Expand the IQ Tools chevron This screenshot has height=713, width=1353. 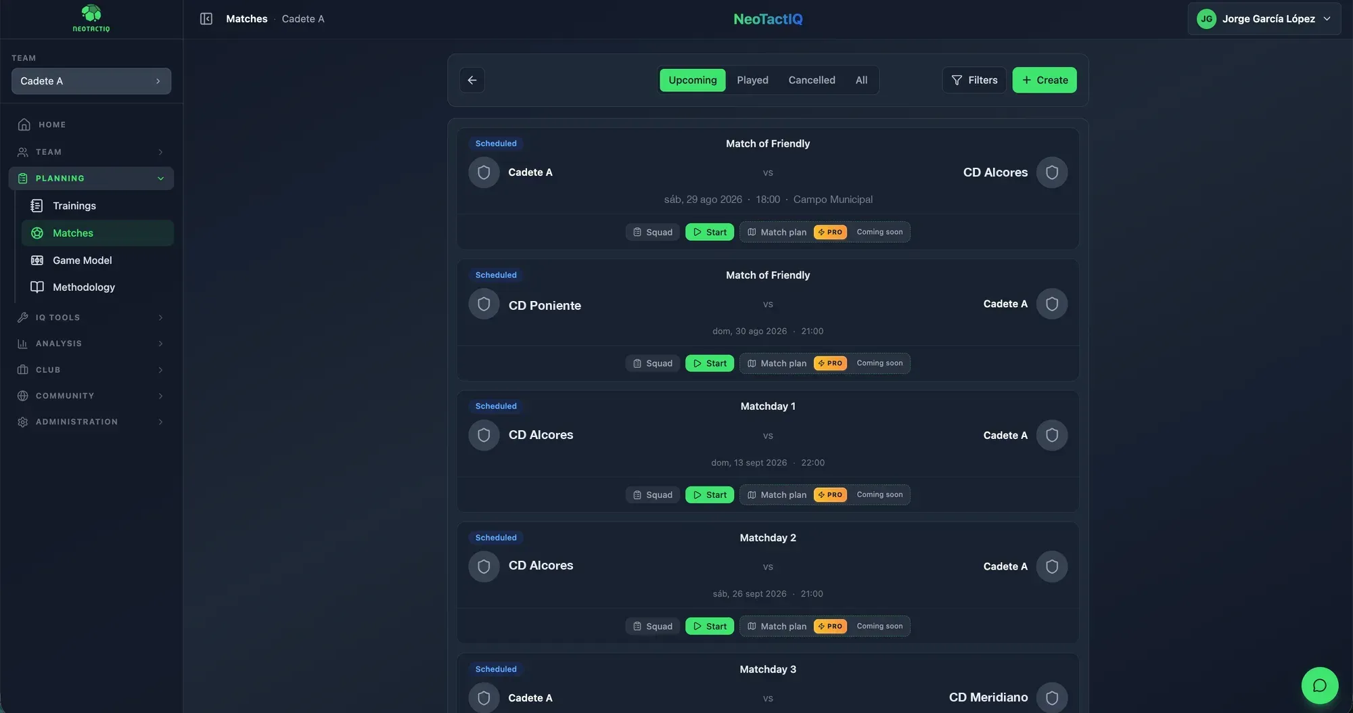pos(160,317)
